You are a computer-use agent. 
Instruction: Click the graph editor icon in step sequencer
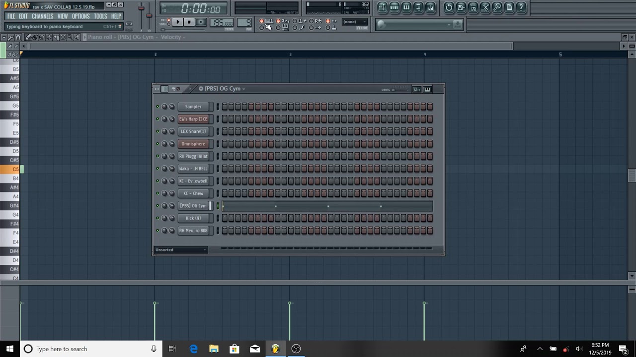(x=417, y=89)
